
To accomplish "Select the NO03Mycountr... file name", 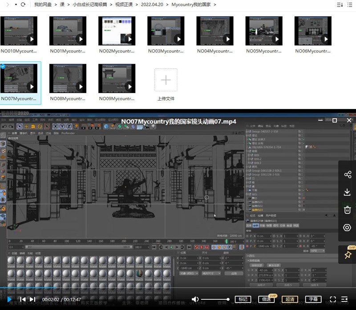I will [166, 51].
